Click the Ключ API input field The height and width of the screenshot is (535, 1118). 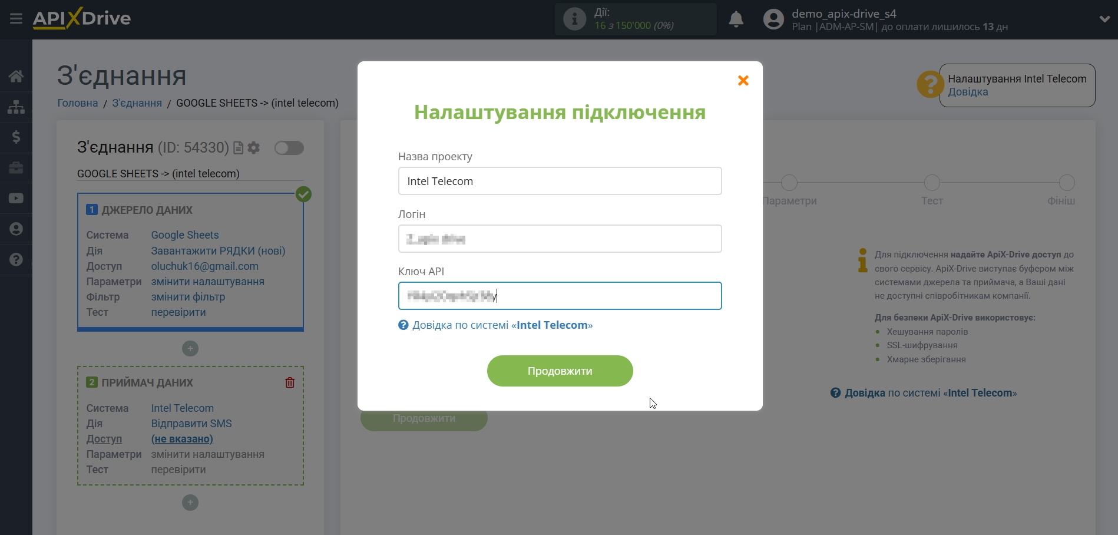[560, 296]
